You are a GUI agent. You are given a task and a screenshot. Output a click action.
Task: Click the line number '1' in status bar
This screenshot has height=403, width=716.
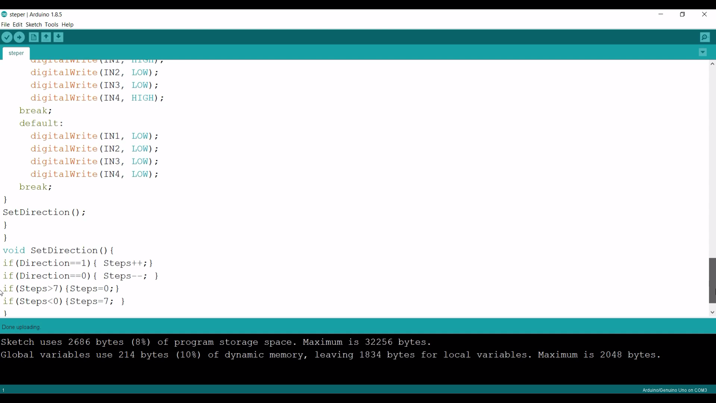click(3, 390)
